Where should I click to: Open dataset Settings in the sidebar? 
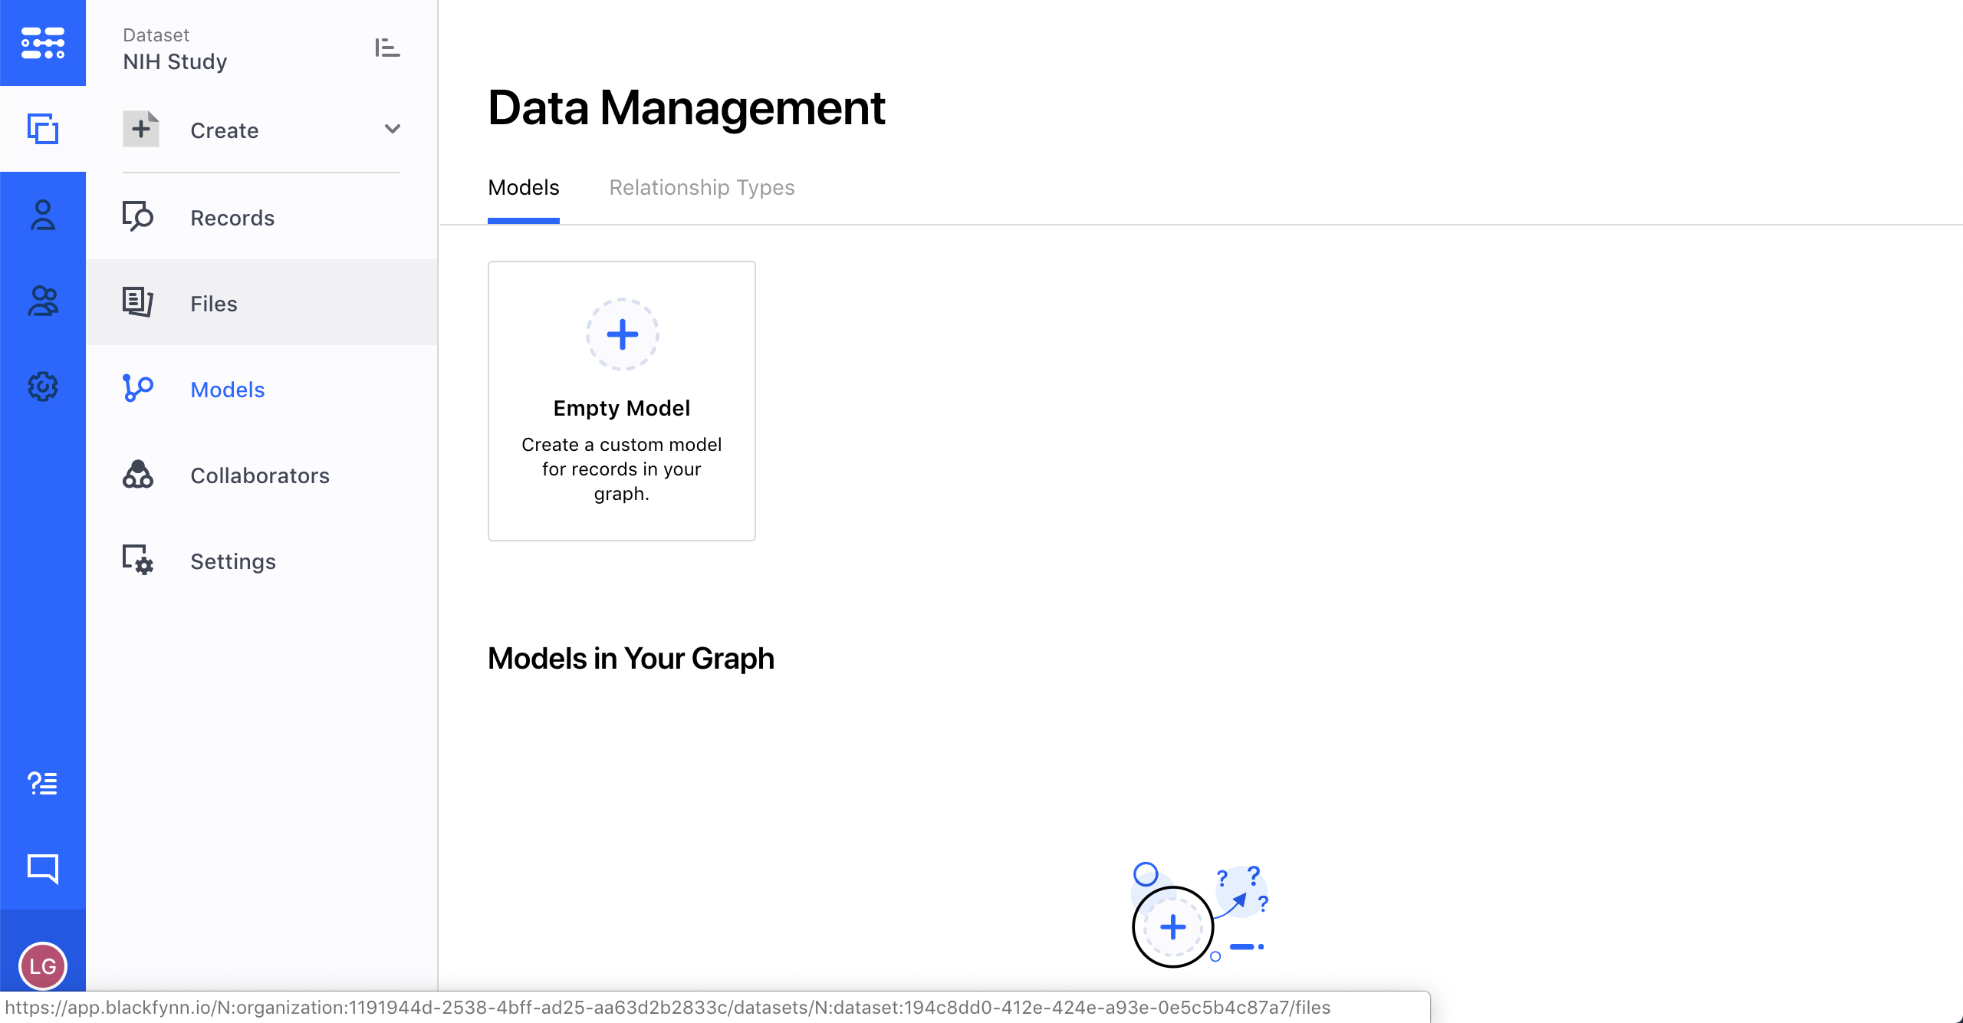coord(233,561)
